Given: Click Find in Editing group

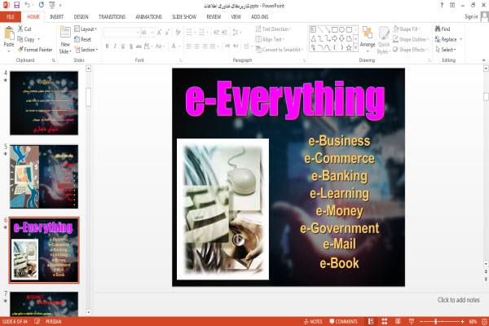Looking at the screenshot, I should click(x=443, y=29).
